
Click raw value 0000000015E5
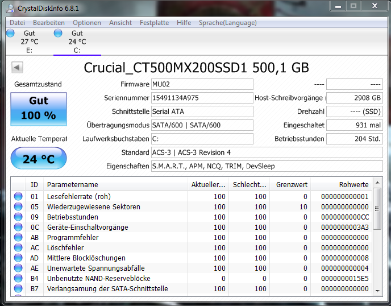point(345,279)
